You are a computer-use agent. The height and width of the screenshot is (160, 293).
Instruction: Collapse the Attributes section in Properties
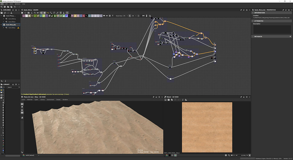[x=253, y=21]
